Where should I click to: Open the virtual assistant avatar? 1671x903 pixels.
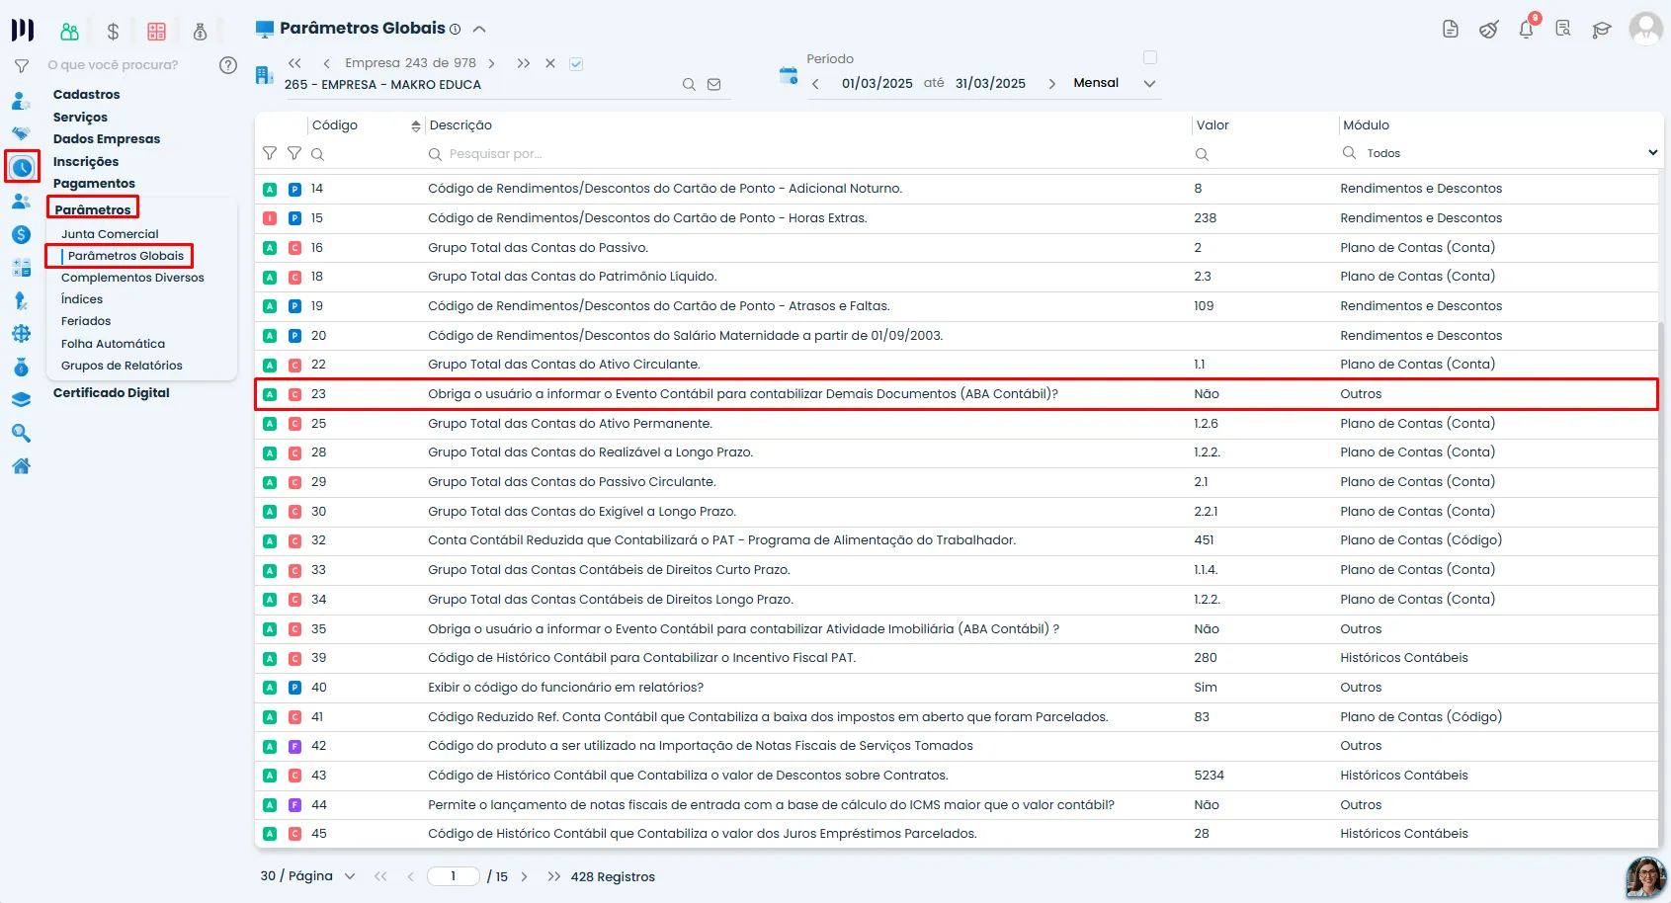click(1646, 876)
